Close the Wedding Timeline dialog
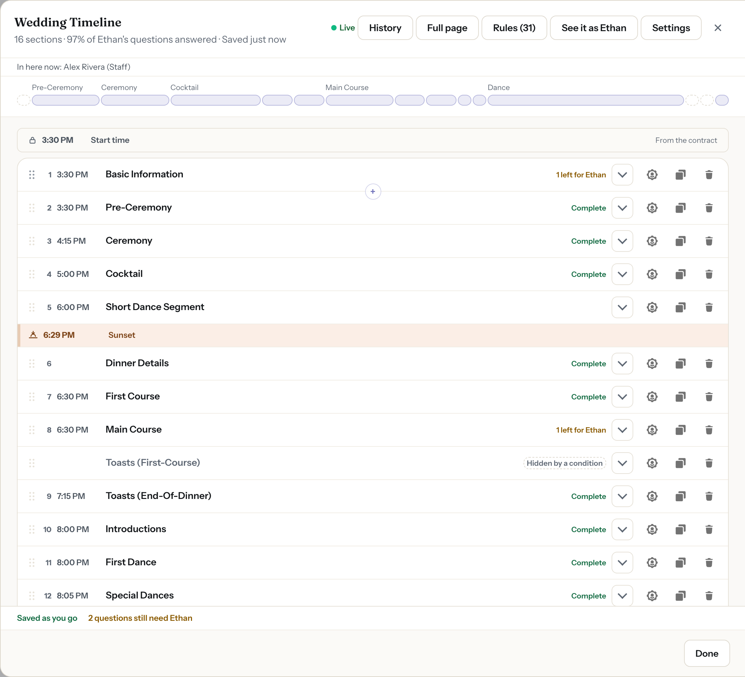The height and width of the screenshot is (677, 745). click(x=718, y=28)
